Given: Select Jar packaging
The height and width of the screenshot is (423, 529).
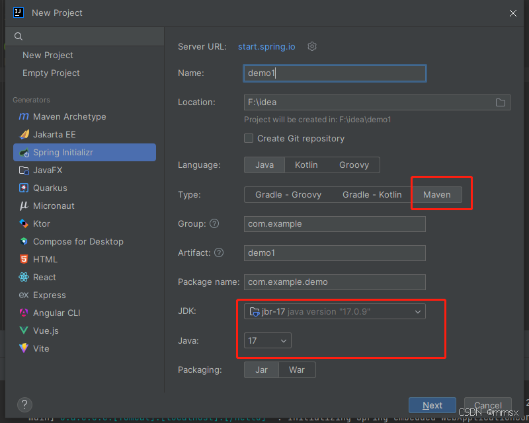Looking at the screenshot, I should (x=261, y=369).
